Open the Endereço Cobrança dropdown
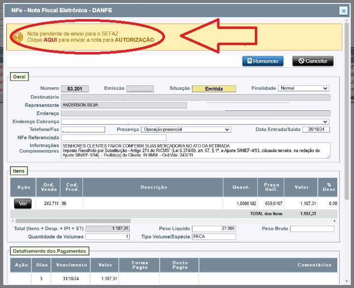Image resolution: width=354 pixels, height=288 pixels. (x=195, y=121)
